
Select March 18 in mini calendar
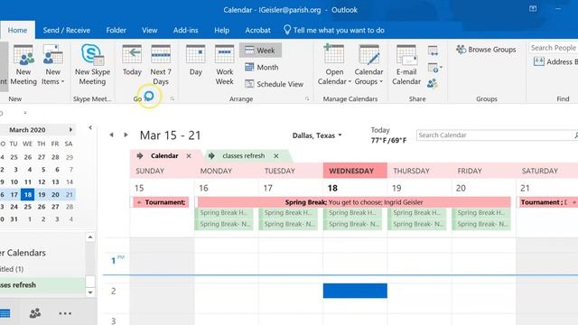point(28,194)
